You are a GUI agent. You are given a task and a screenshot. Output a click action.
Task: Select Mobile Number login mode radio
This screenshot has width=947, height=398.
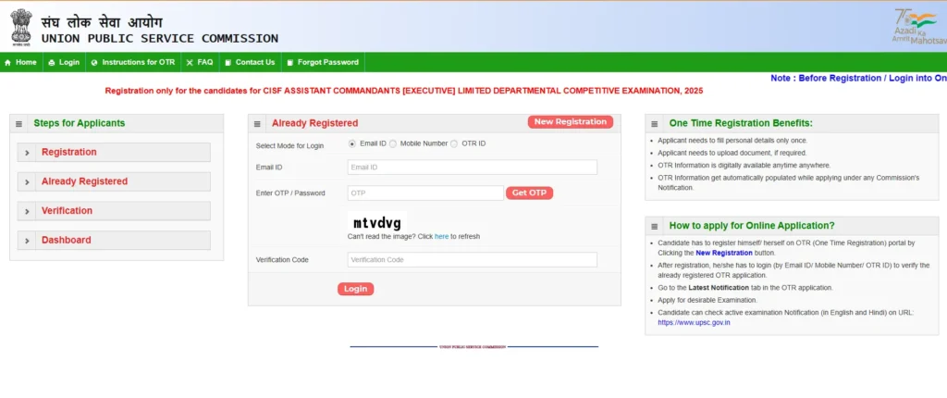393,144
